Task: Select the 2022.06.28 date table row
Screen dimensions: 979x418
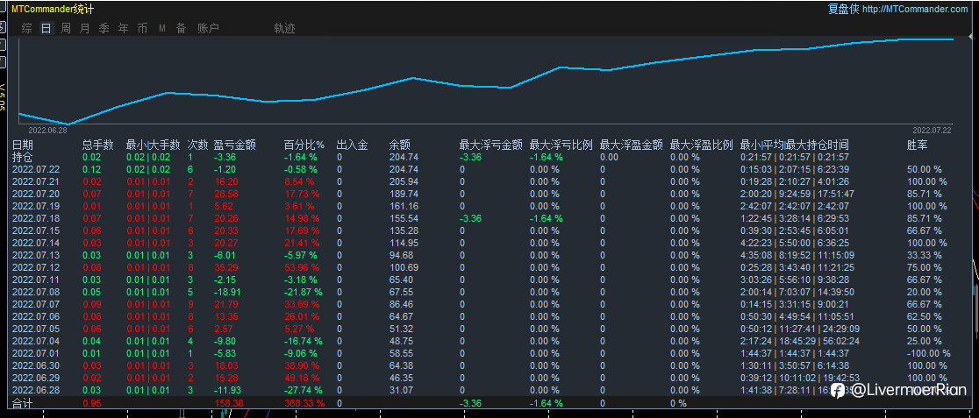Action: (x=36, y=390)
